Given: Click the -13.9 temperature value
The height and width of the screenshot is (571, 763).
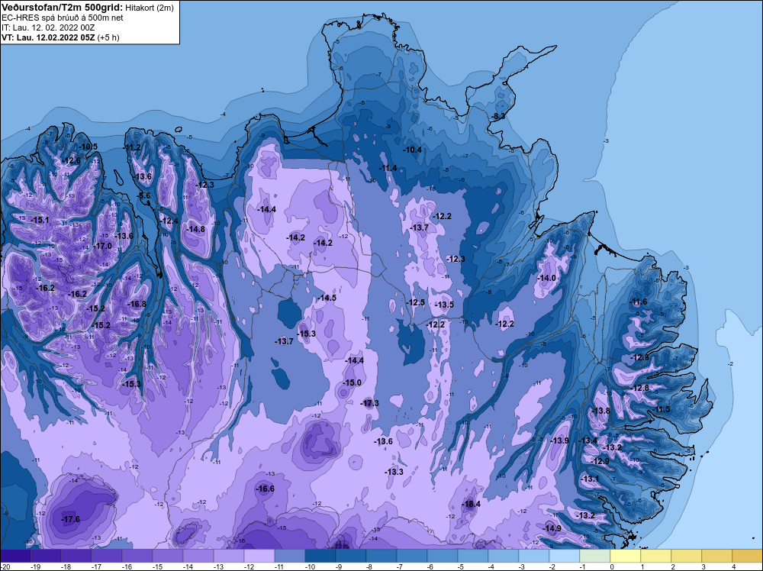Looking at the screenshot, I should click(x=559, y=440).
